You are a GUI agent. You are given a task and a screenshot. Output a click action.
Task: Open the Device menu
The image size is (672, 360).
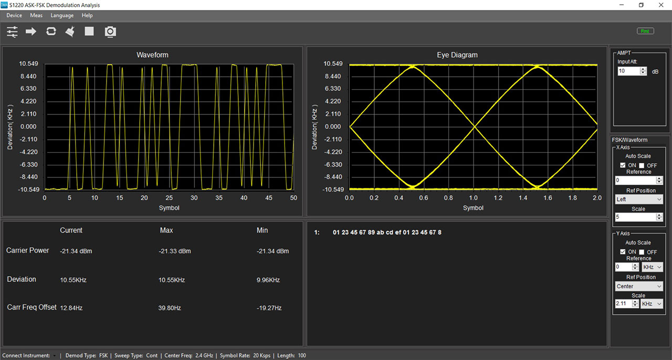pyautogui.click(x=14, y=15)
